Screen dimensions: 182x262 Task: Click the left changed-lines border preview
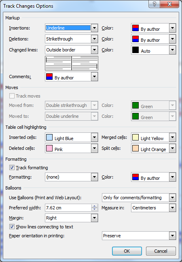[58, 63]
